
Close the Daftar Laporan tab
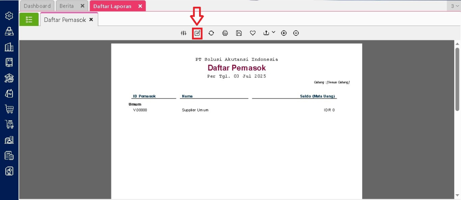pyautogui.click(x=140, y=6)
